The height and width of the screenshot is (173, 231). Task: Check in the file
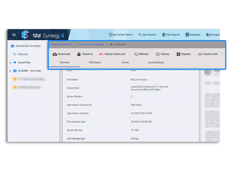[x=85, y=54]
